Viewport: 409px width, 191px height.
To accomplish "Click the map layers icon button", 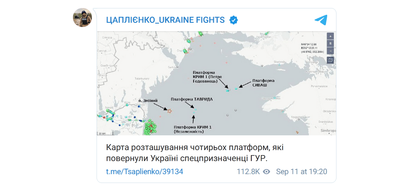I will 330,60.
